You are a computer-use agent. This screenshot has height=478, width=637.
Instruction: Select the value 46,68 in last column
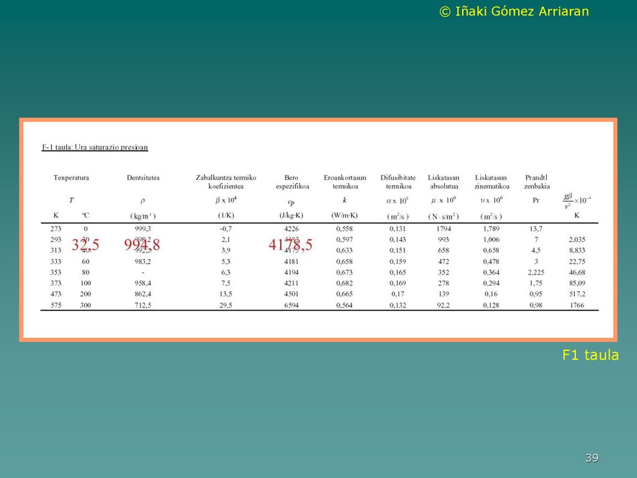(x=577, y=273)
